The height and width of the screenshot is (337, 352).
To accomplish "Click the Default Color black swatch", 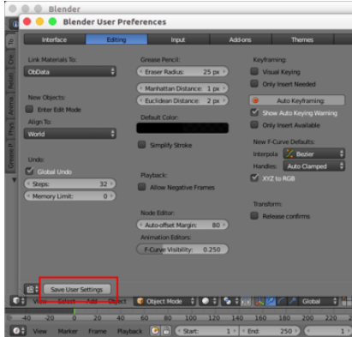I will [x=182, y=128].
